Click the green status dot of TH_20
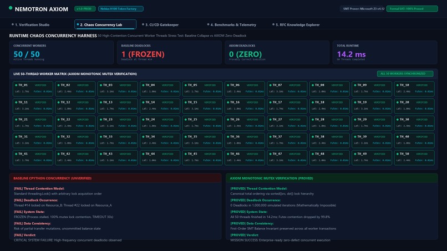The height and width of the screenshot is (251, 447). (x=398, y=103)
